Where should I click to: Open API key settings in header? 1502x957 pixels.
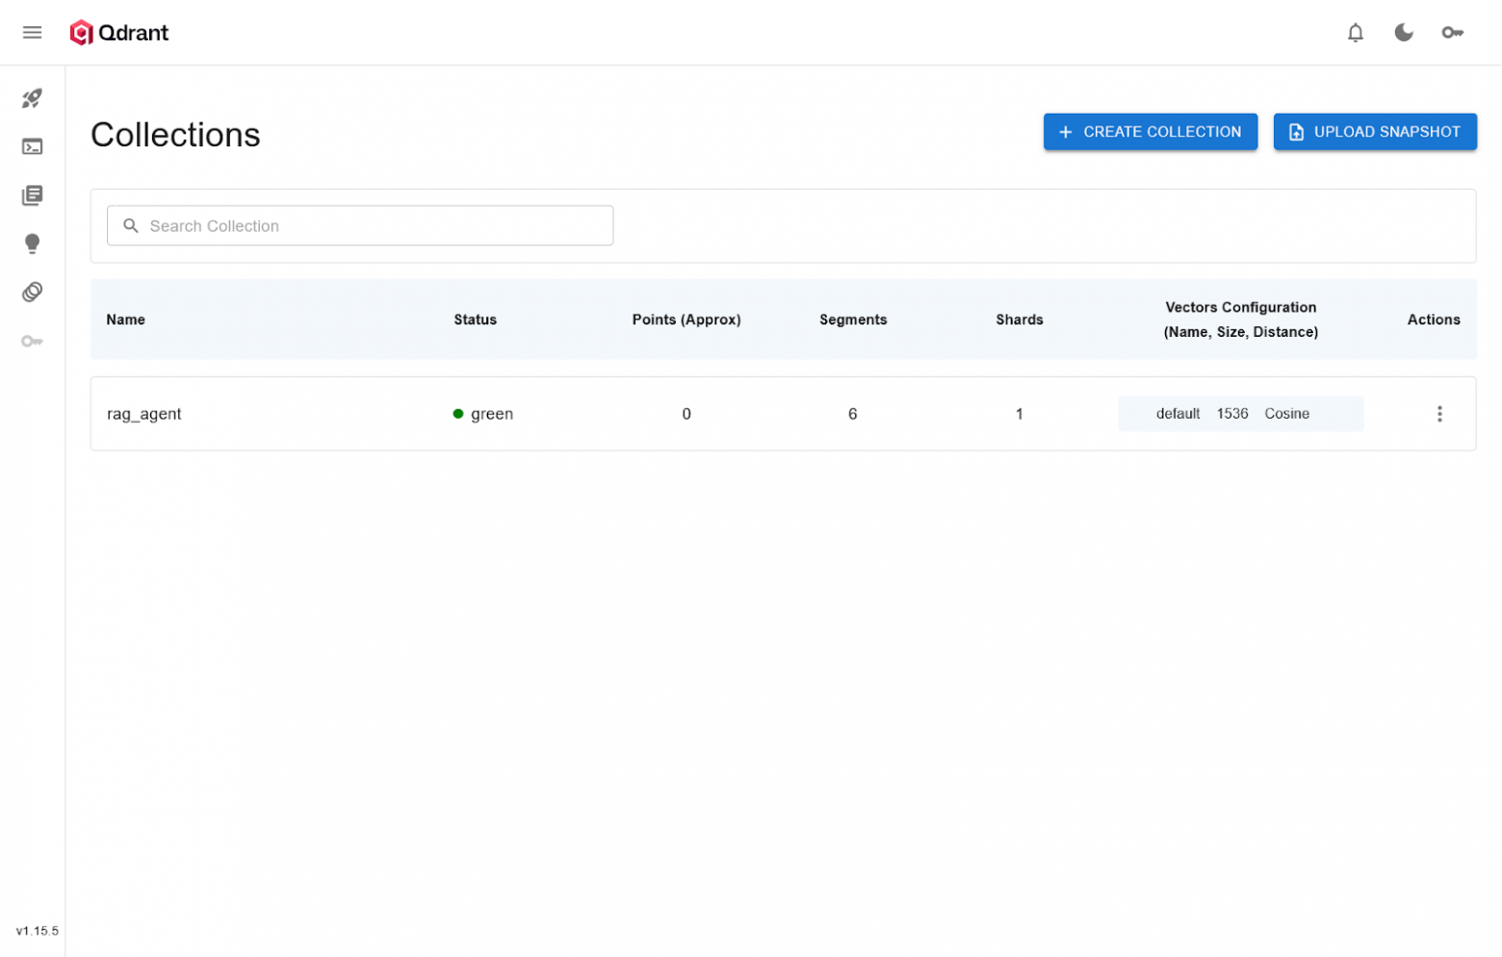pos(1452,33)
